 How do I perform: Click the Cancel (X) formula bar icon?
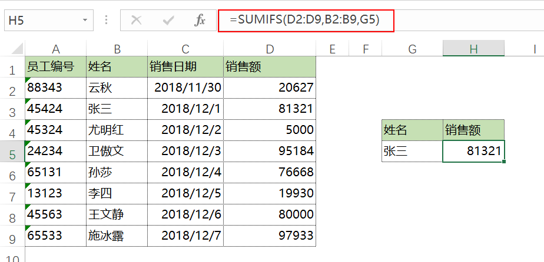coord(137,21)
